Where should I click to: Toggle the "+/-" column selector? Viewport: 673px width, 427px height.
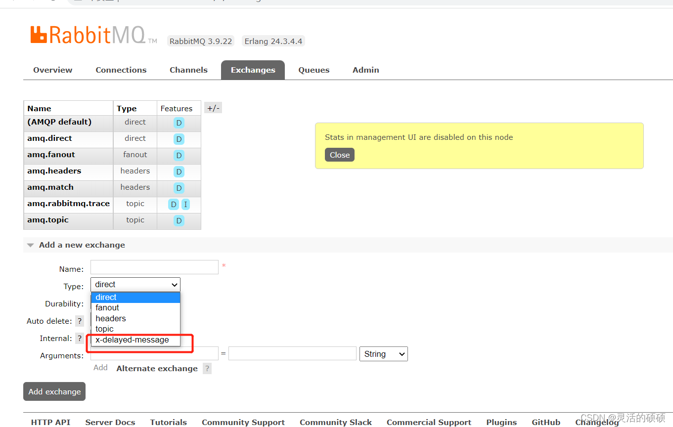pyautogui.click(x=213, y=107)
